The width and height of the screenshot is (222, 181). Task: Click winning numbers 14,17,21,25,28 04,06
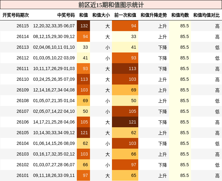(x=54, y=122)
